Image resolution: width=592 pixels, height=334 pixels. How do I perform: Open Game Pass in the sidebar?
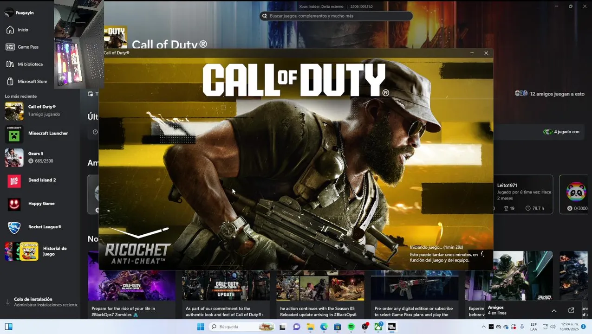coord(23,47)
